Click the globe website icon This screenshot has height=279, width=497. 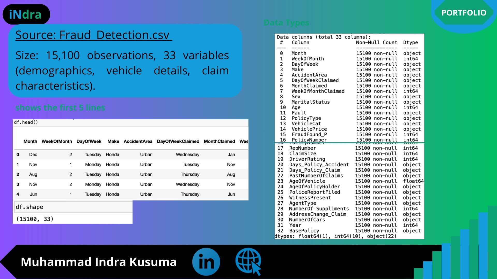(x=248, y=261)
